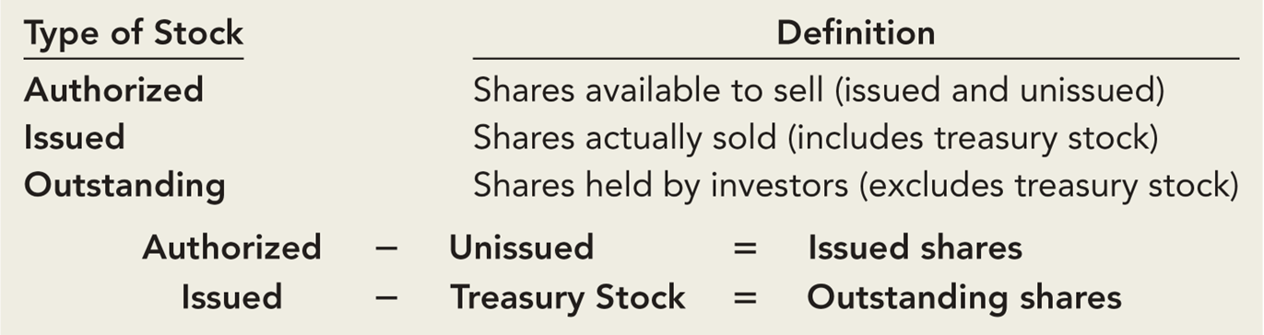
Task: Click the 'Outstanding shares' result text
Action: click(x=964, y=298)
